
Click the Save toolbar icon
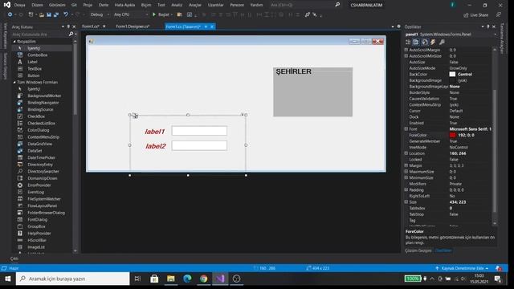49,14
